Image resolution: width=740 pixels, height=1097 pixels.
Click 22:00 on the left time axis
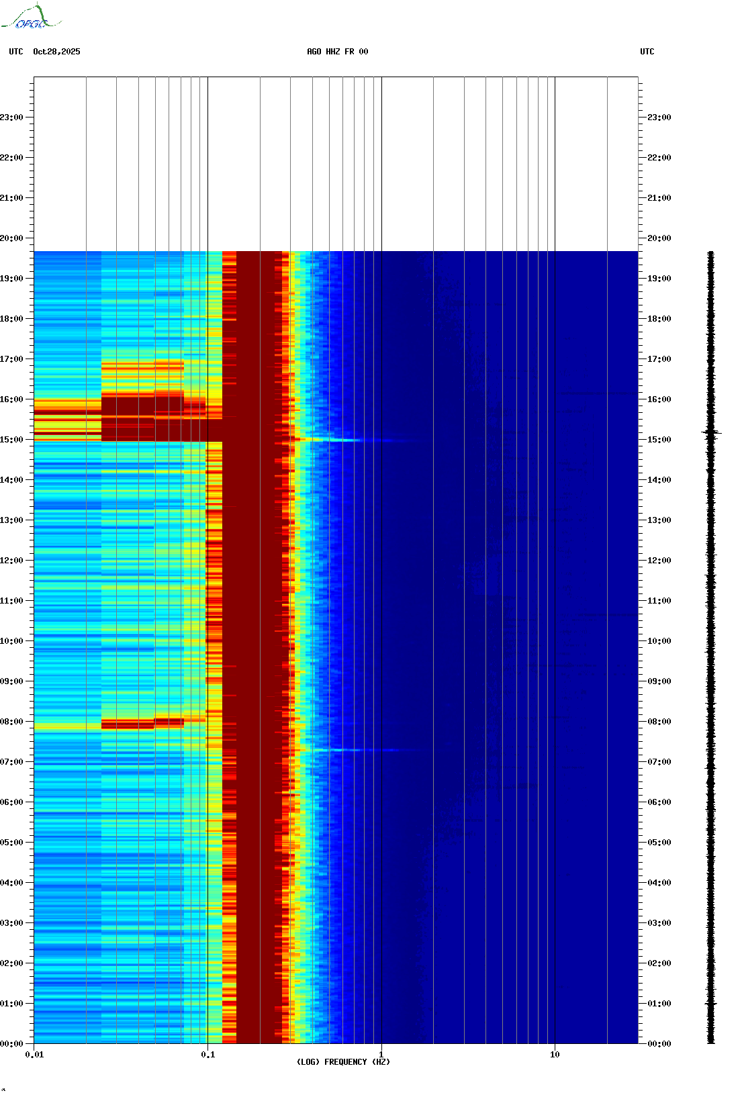pos(11,158)
